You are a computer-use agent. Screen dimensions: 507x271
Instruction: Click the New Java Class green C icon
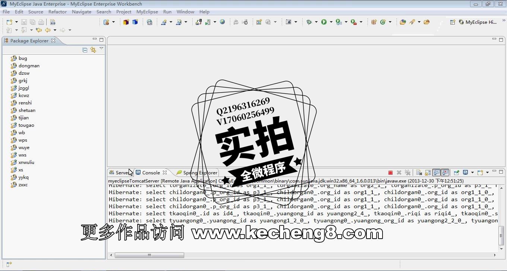click(383, 22)
